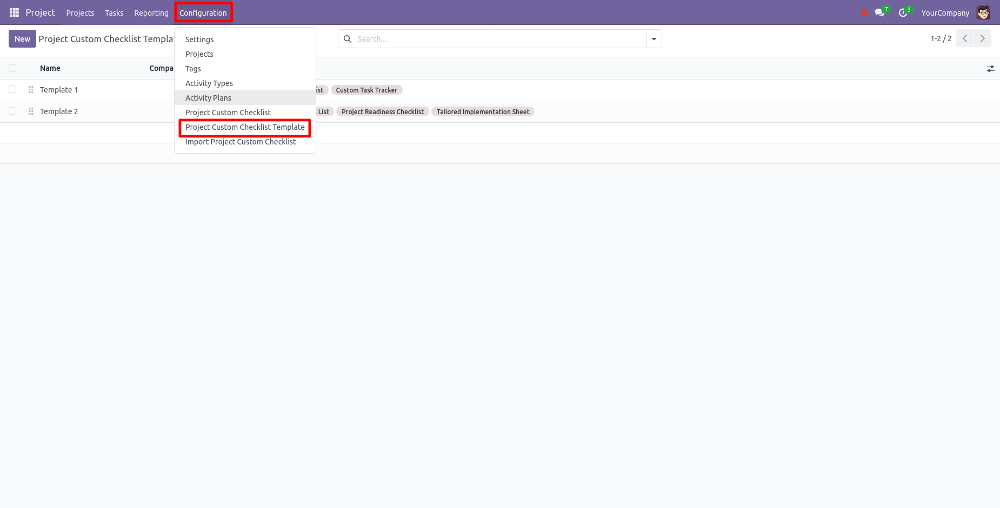The height and width of the screenshot is (508, 1000).
Task: Click the Project app name link
Action: pos(40,12)
